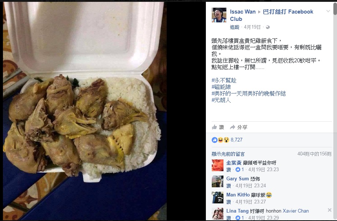Follow the poster via 追蹤
337x221 pixels.
point(234,27)
